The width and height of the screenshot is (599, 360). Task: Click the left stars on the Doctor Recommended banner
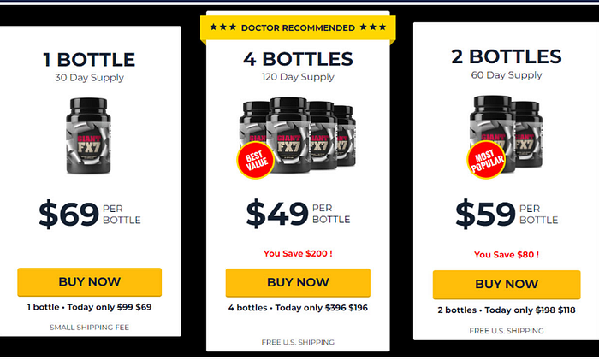(x=223, y=27)
